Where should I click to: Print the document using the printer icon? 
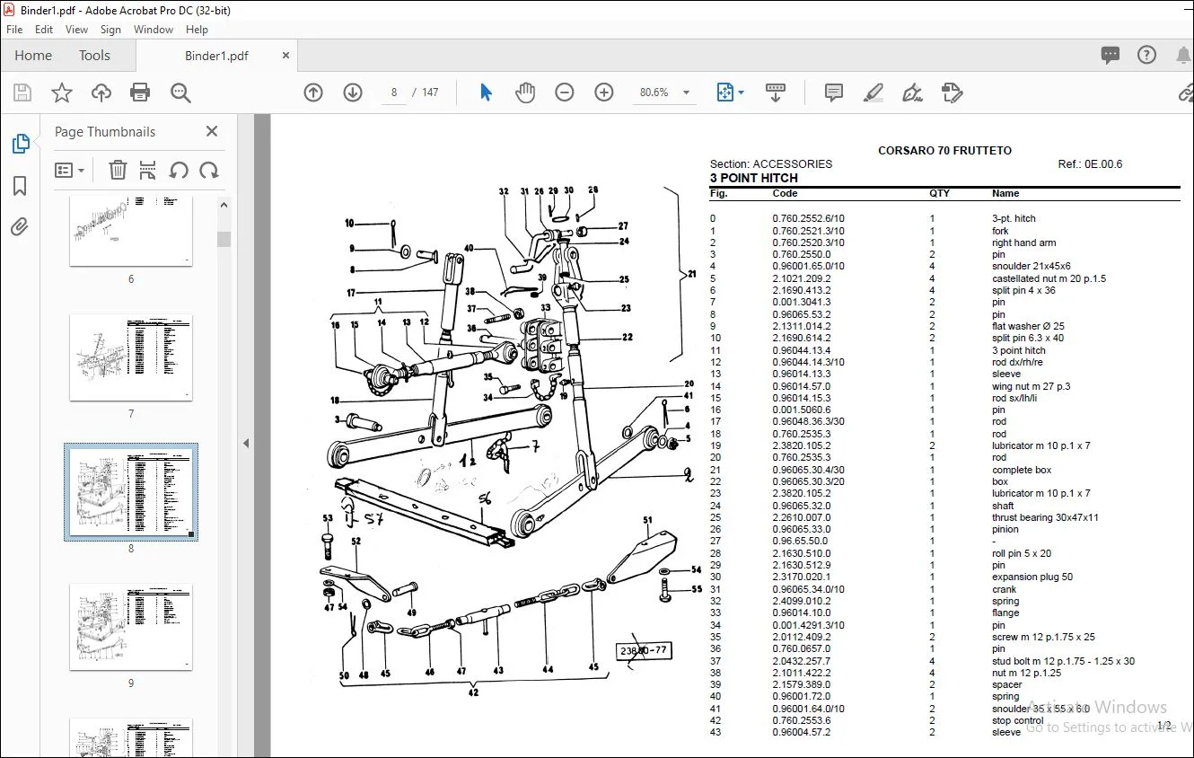pos(140,93)
